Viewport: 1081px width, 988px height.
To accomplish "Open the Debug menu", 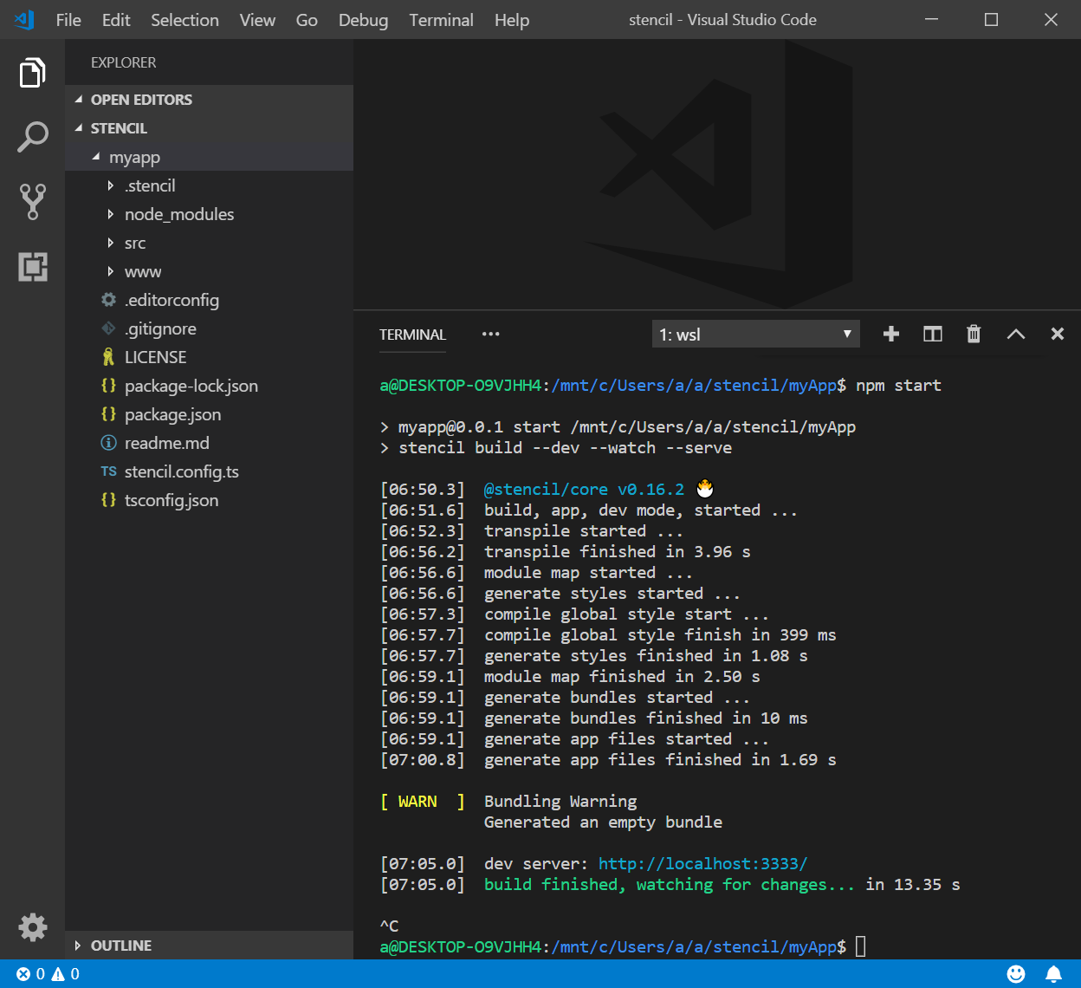I will 363,20.
